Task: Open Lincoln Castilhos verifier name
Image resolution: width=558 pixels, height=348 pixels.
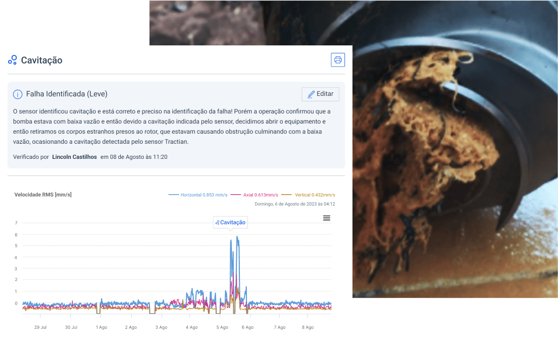Action: (x=74, y=157)
